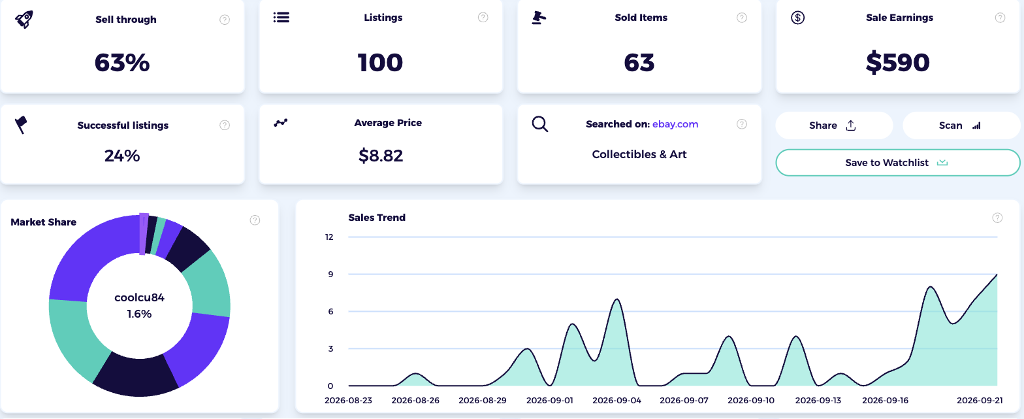Click the 1.6% share value in the donut

(x=139, y=314)
